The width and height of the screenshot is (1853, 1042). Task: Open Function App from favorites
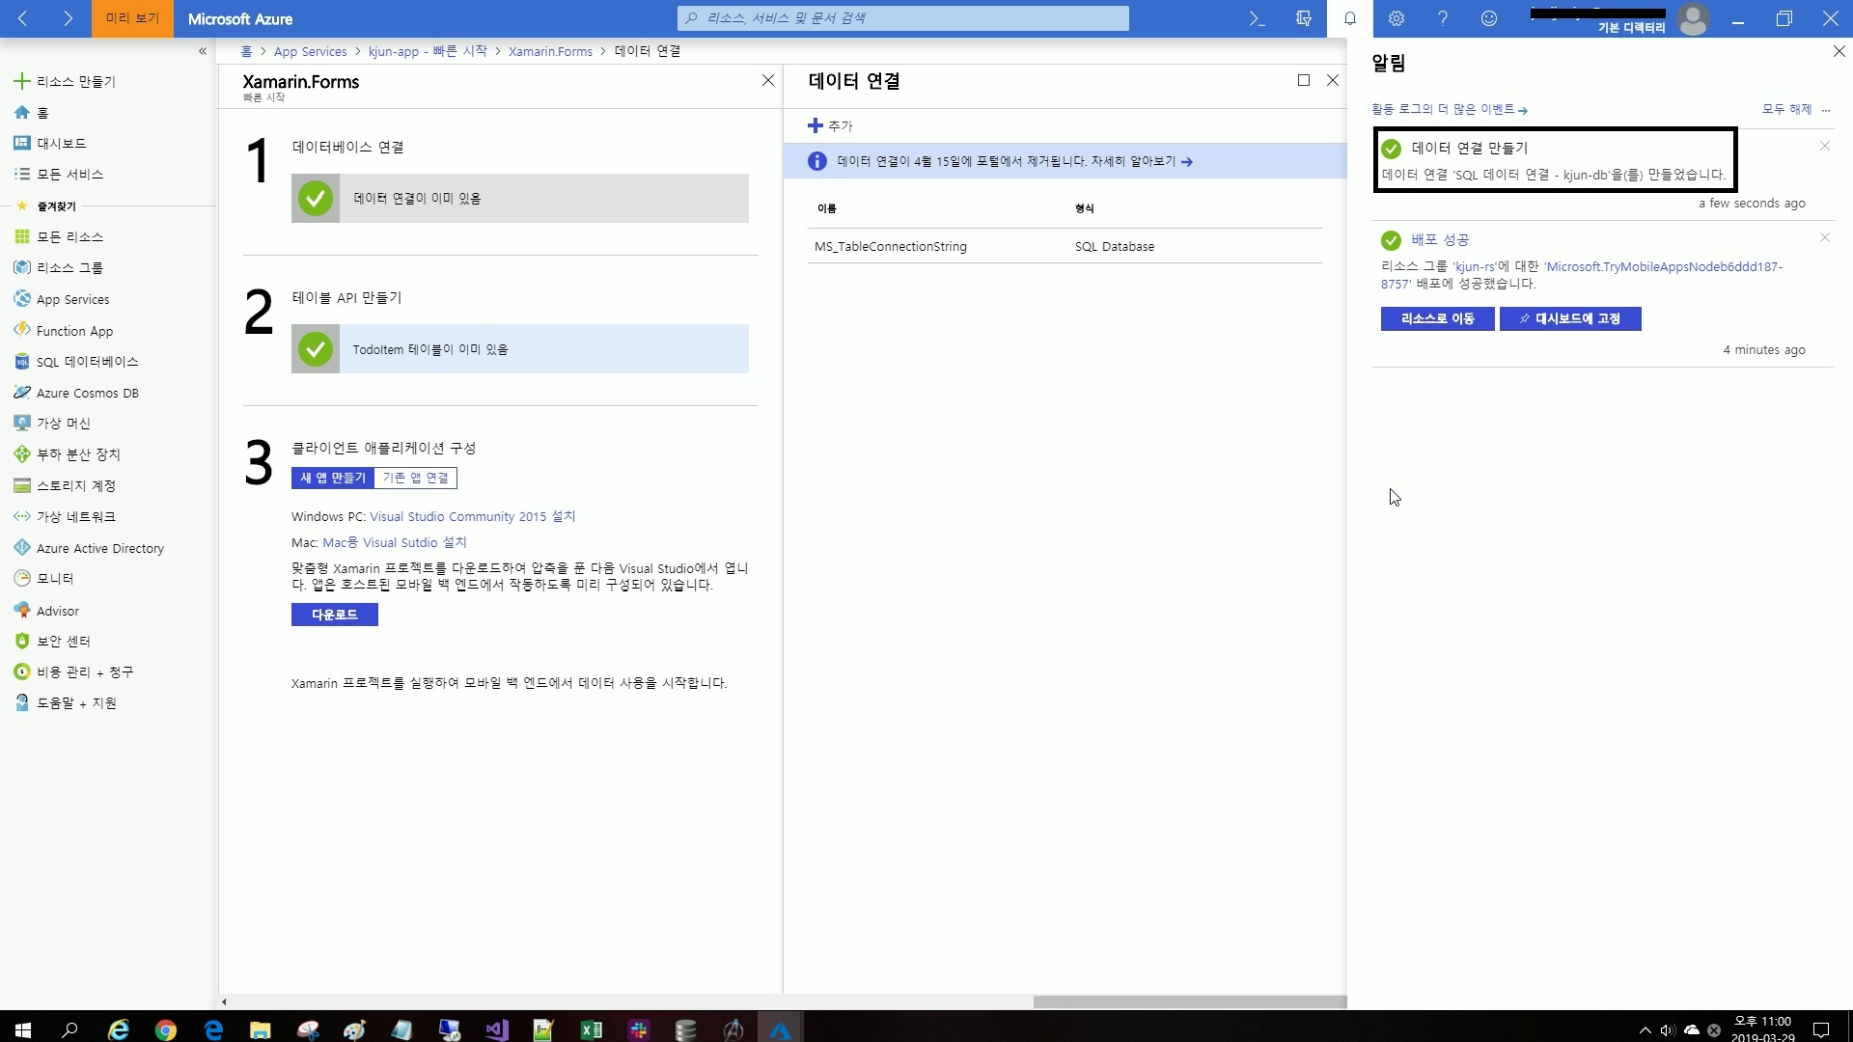[74, 331]
